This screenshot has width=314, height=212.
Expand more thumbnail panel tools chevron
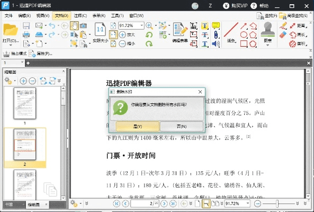pyautogui.click(x=59, y=81)
